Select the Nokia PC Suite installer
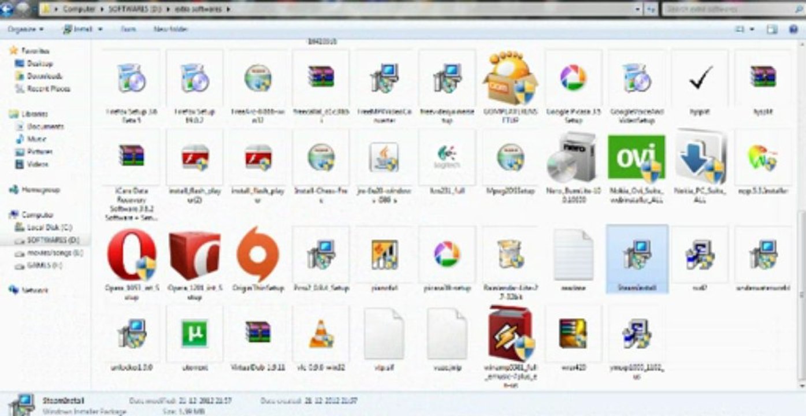 [x=700, y=157]
